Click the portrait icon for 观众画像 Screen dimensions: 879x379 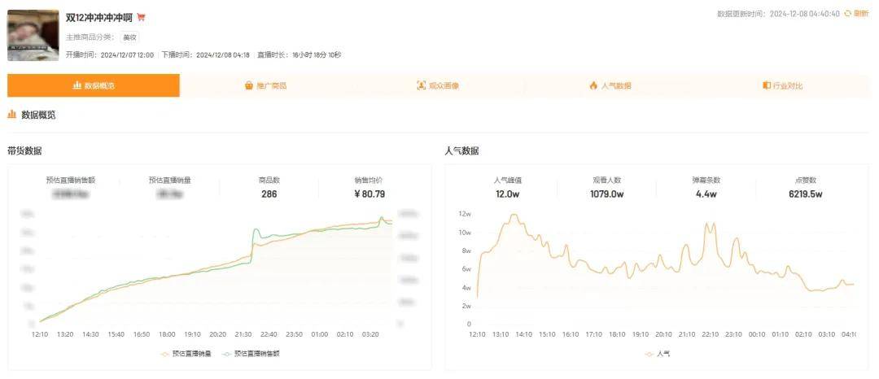tap(421, 85)
